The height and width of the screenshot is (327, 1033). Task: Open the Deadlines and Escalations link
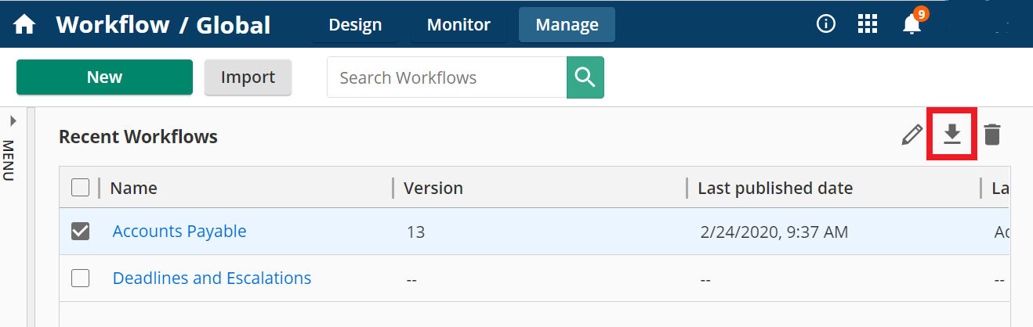click(x=212, y=278)
